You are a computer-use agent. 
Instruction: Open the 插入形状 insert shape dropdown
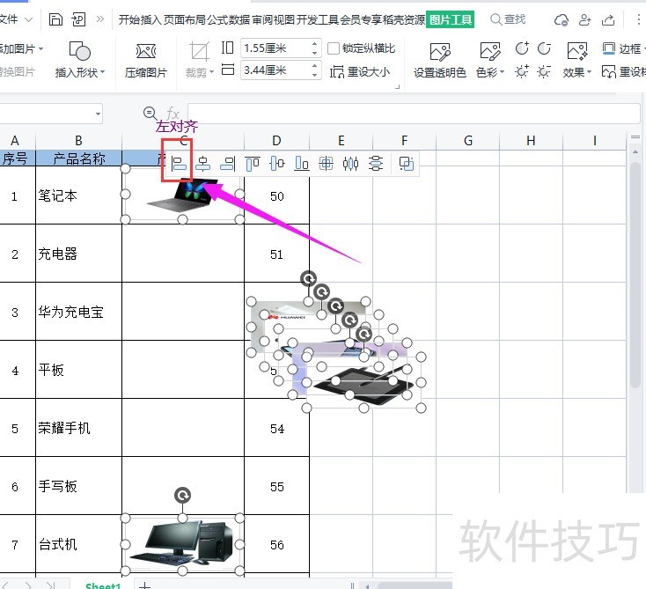point(80,60)
